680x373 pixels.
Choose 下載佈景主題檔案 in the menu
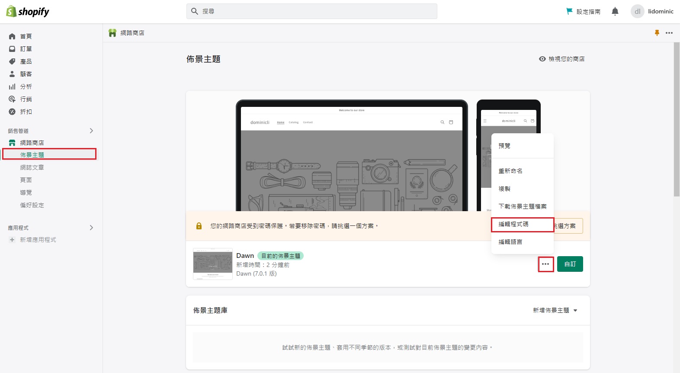(x=522, y=206)
